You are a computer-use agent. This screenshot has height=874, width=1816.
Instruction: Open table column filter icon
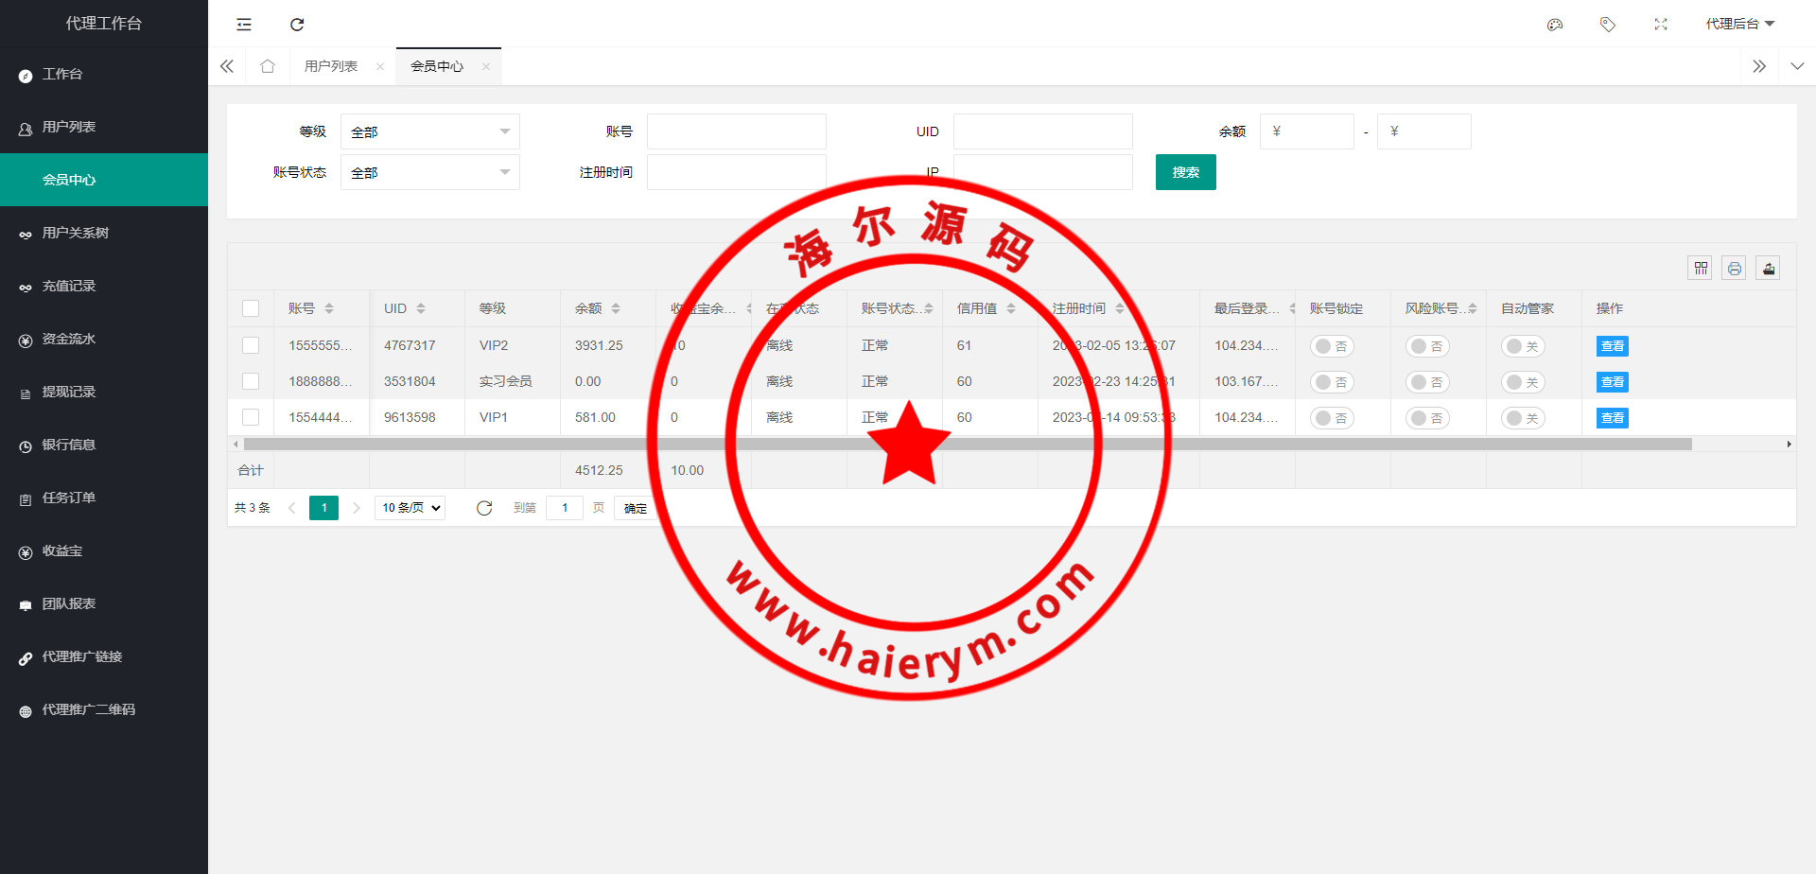(x=1700, y=269)
